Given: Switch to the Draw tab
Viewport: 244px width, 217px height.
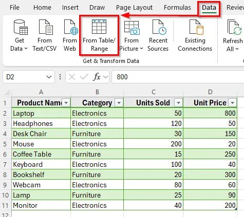Looking at the screenshot, I should click(97, 8).
